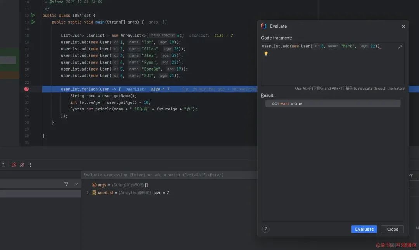Click the highlighted userList.forEach code line
Screen dimensions: 419x250
(150, 89)
